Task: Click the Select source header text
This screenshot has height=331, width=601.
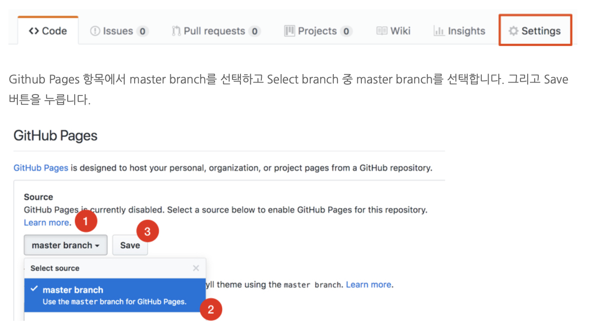Action: [55, 268]
